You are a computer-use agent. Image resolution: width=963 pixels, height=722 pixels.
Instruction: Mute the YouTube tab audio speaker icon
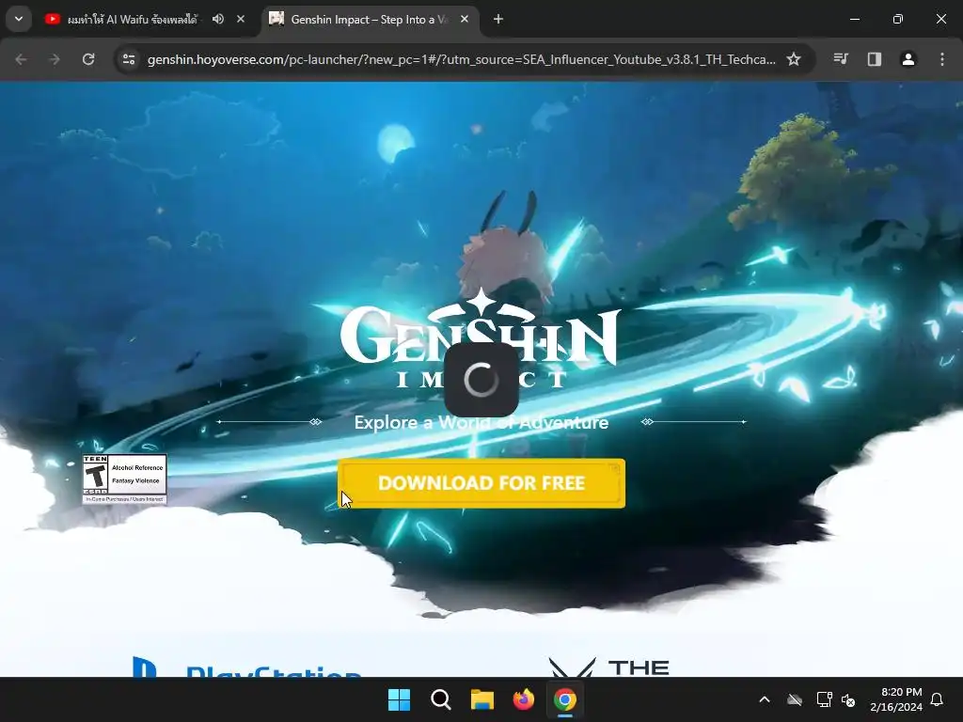coord(218,19)
